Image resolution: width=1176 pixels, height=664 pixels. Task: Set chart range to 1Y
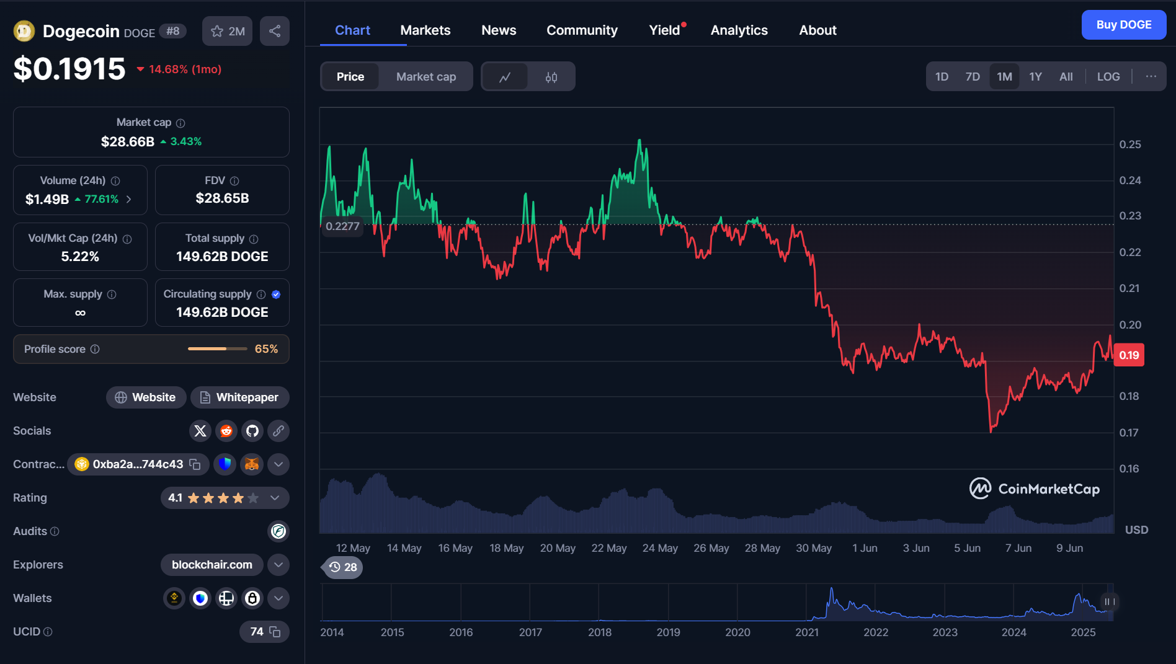(x=1035, y=77)
